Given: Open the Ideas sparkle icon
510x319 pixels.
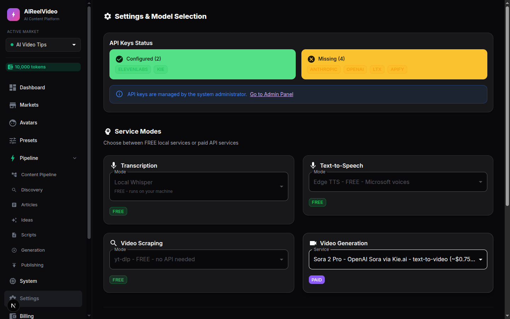Looking at the screenshot, I should [14, 220].
